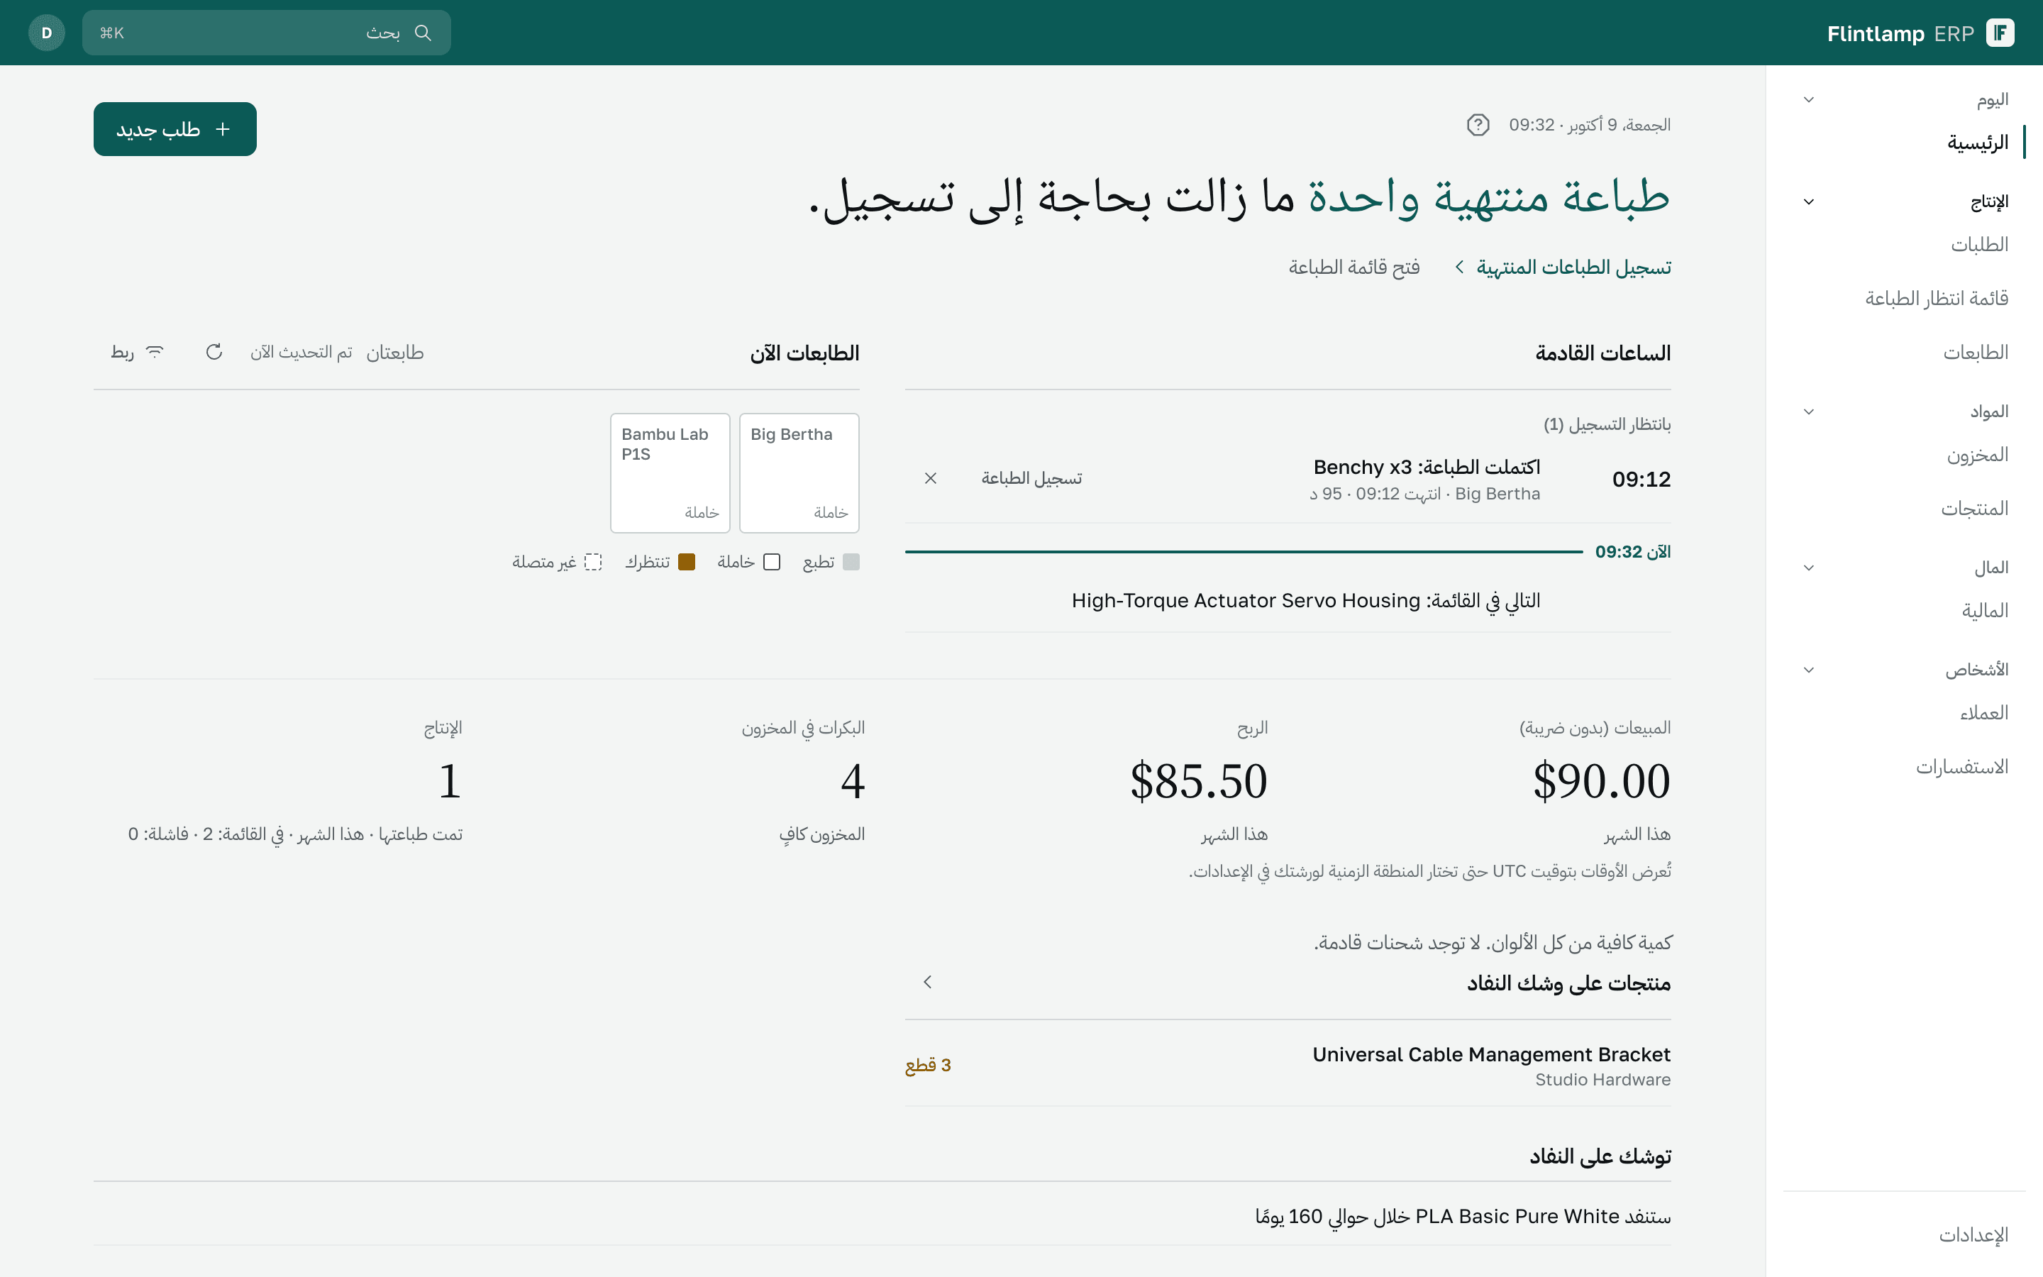2043x1277 pixels.
Task: Select the Big Bertha printer card
Action: pyautogui.click(x=799, y=473)
